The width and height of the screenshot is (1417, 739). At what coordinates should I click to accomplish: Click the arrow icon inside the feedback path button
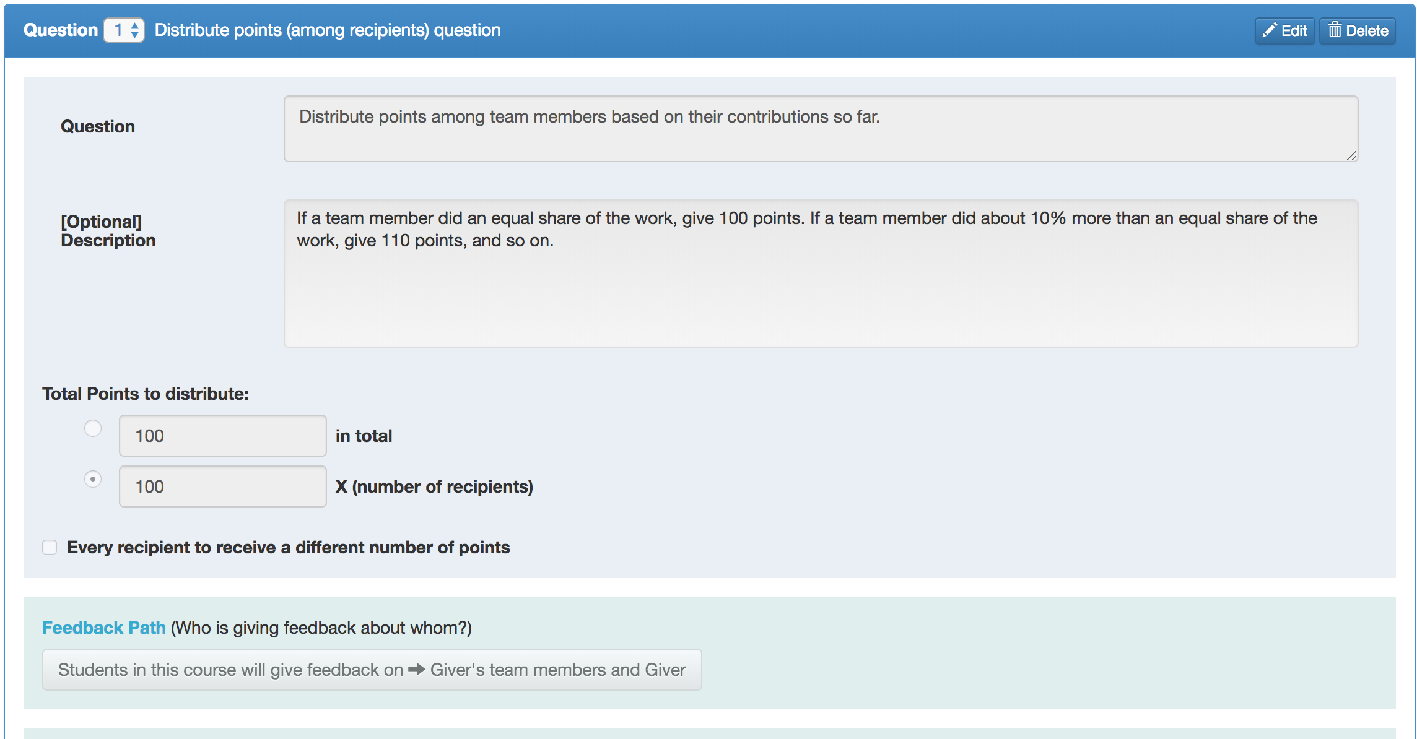click(x=417, y=669)
